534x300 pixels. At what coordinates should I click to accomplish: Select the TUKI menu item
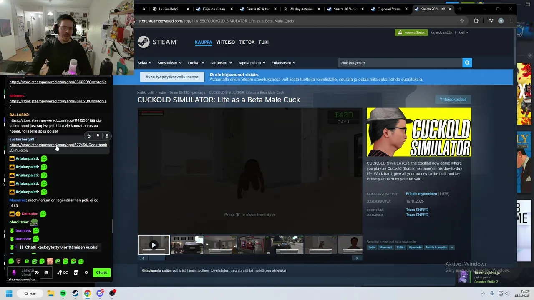click(x=263, y=42)
